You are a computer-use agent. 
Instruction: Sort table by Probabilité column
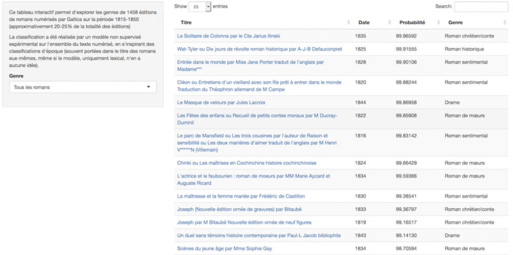(417, 23)
